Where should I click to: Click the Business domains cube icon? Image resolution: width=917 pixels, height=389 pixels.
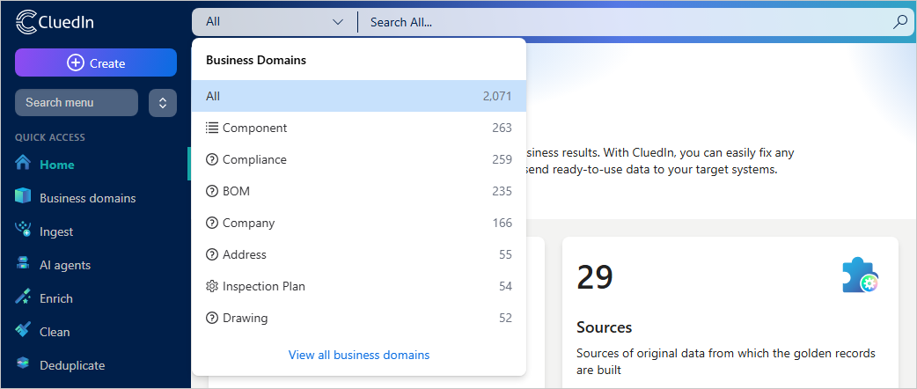pos(23,196)
